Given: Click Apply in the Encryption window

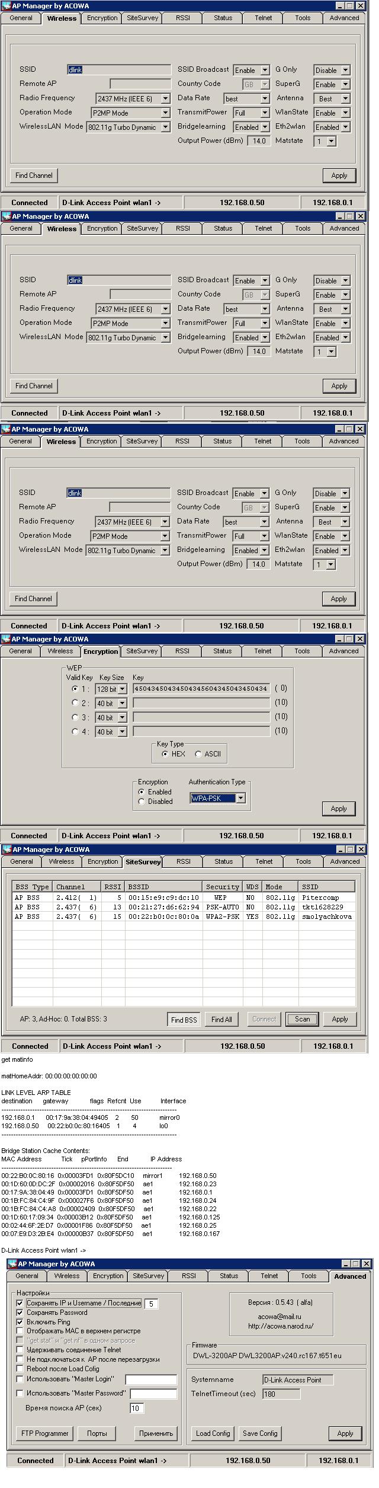Looking at the screenshot, I should click(x=339, y=809).
